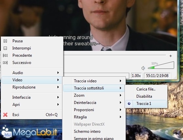Open the Zoom entry in Video submenu

(x=94, y=95)
